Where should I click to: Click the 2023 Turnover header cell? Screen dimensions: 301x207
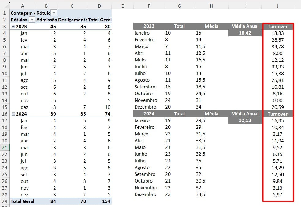pos(277,27)
